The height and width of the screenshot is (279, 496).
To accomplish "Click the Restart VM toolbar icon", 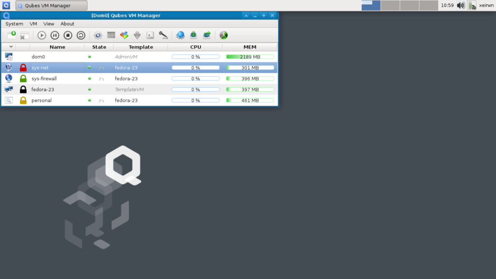I will pos(81,35).
